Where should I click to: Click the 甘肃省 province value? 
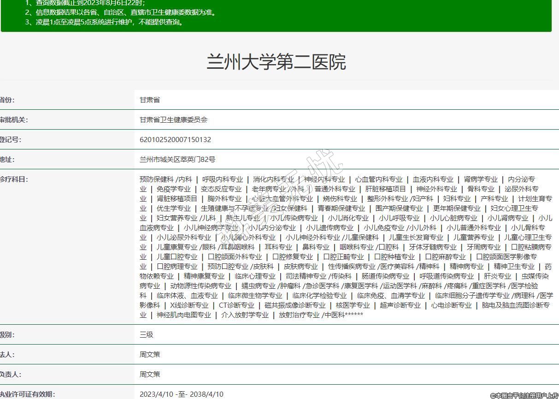pos(150,100)
